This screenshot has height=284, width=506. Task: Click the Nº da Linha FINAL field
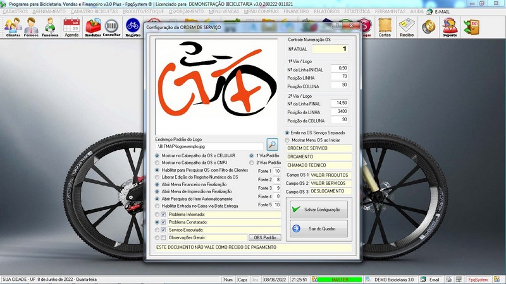point(340,103)
